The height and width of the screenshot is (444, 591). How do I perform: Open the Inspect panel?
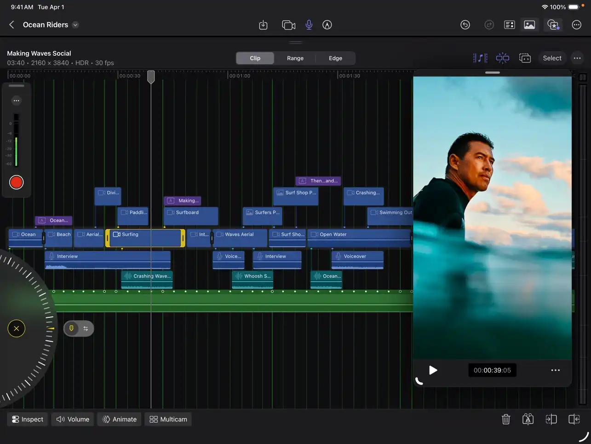[x=28, y=419]
